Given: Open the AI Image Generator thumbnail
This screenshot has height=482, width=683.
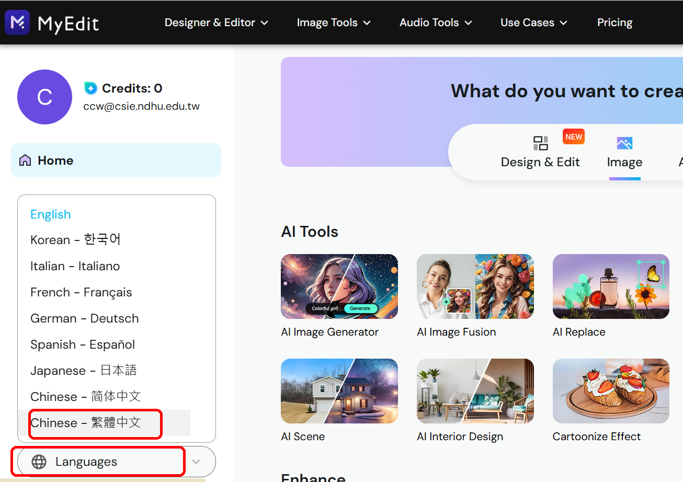Looking at the screenshot, I should pyautogui.click(x=339, y=286).
